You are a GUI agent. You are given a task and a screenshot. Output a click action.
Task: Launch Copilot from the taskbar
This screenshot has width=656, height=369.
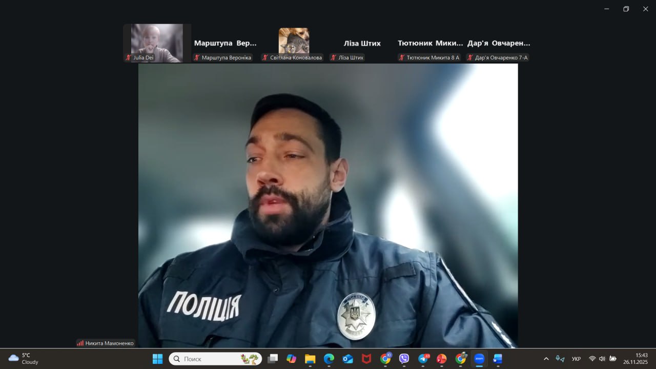[291, 359]
